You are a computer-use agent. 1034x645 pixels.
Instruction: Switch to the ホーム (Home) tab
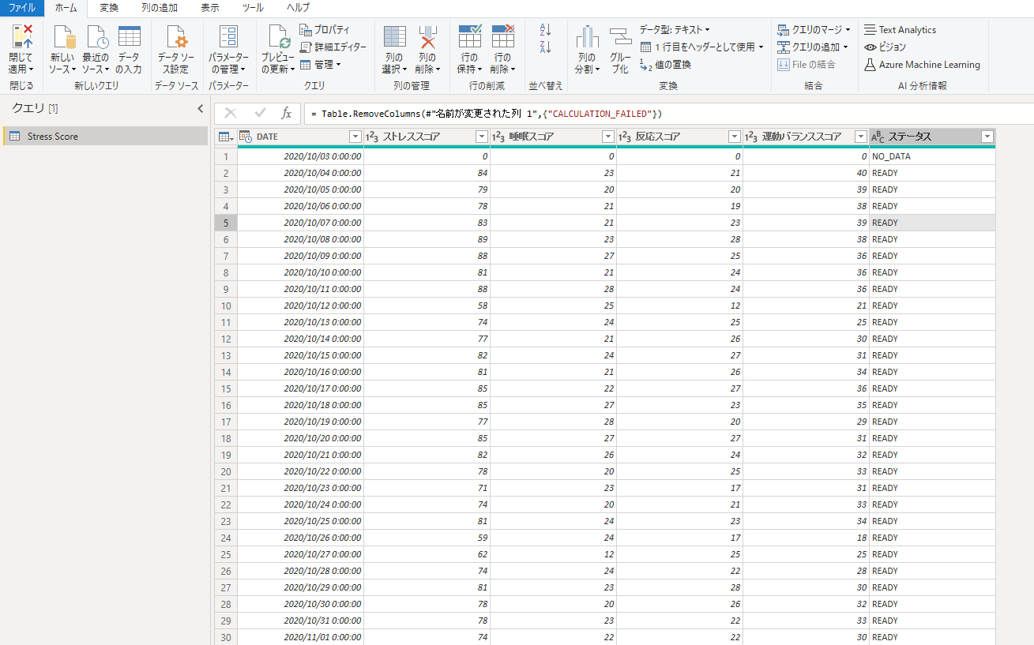pos(66,8)
